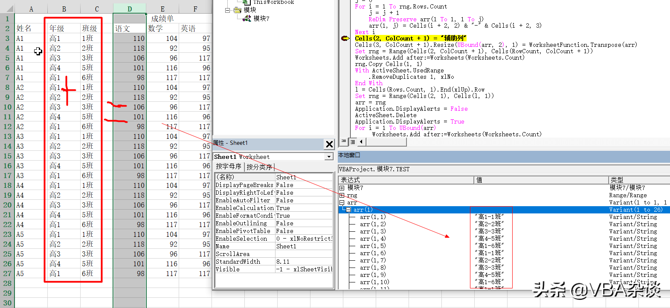Switch to full module view button
The width and height of the screenshot is (670, 308).
coord(353,141)
